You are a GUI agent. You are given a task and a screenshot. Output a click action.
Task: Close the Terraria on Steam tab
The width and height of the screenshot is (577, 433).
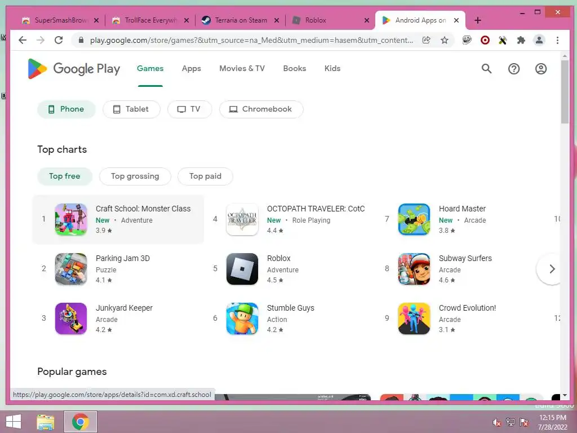277,20
